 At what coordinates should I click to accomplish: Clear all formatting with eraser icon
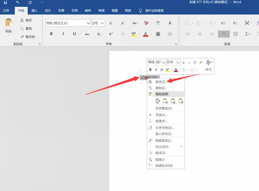(x=146, y=23)
